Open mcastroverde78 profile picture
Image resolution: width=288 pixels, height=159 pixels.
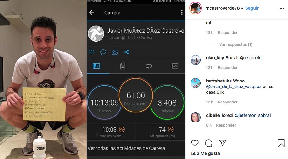[196, 8]
